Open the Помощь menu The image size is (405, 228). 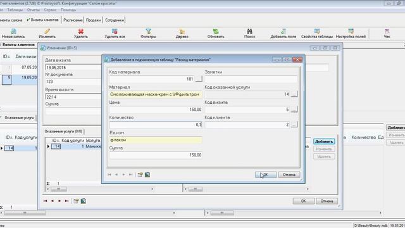click(x=68, y=10)
